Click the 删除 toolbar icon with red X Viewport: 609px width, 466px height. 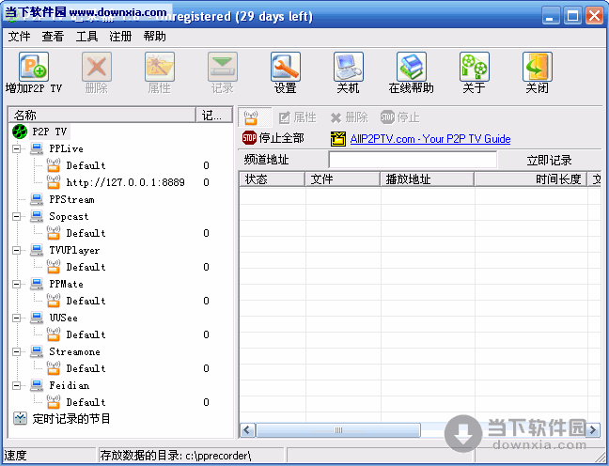(97, 67)
